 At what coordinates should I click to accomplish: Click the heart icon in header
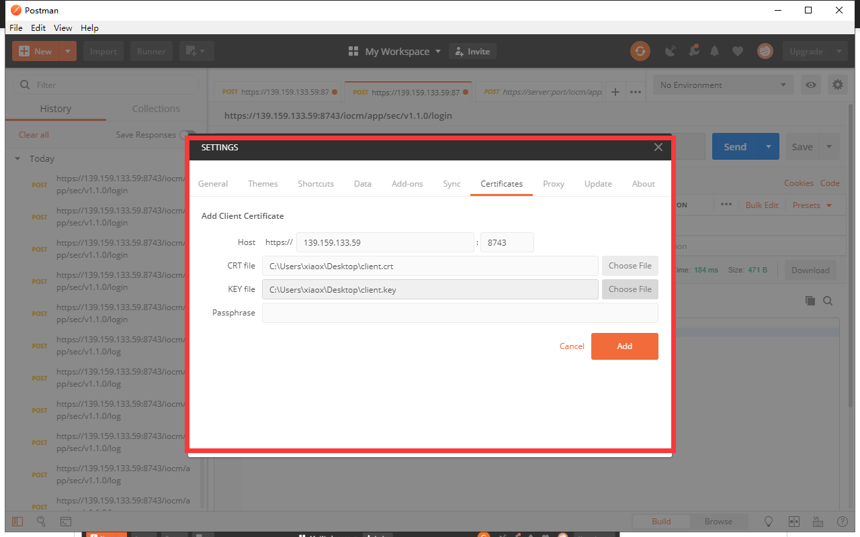click(738, 51)
